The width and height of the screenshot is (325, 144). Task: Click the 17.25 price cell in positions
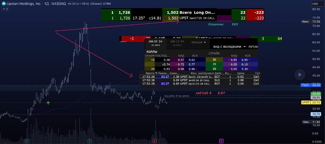pos(139,18)
